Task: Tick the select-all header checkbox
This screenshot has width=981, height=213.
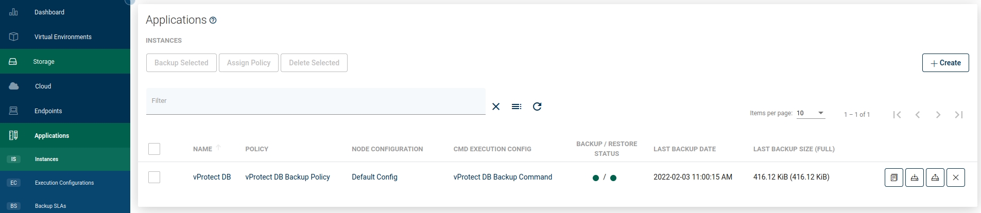Action: point(154,149)
